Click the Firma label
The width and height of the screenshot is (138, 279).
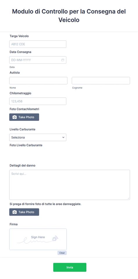(x=13, y=224)
